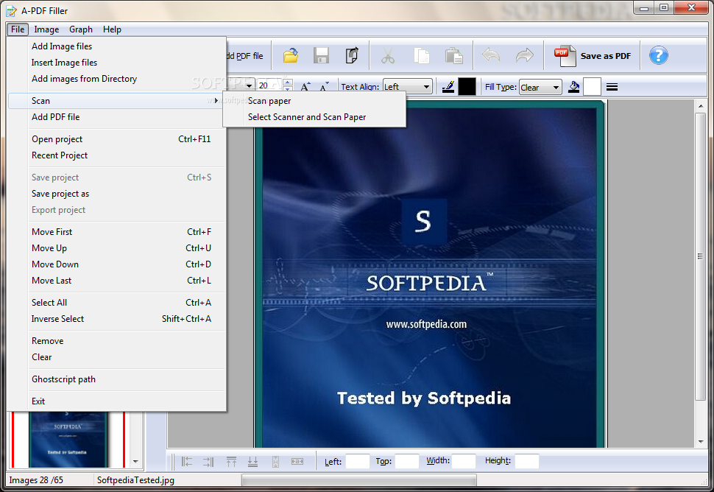Click the Add PDF file toolbar button
The width and height of the screenshot is (714, 492).
click(246, 56)
